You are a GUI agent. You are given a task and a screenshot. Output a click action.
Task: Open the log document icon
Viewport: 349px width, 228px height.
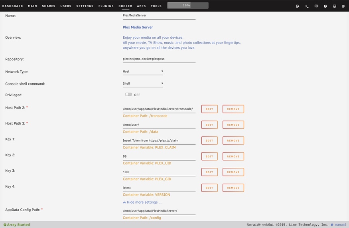(x=343, y=6)
